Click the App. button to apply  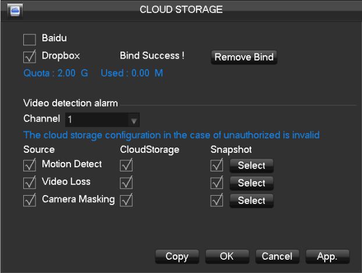[x=327, y=256]
